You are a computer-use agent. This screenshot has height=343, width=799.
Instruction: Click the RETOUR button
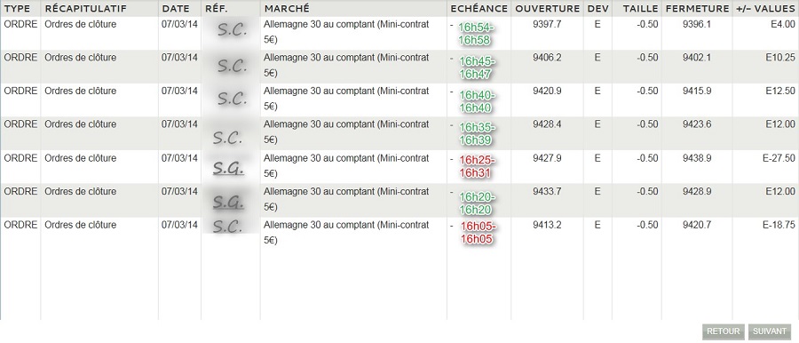click(x=724, y=331)
